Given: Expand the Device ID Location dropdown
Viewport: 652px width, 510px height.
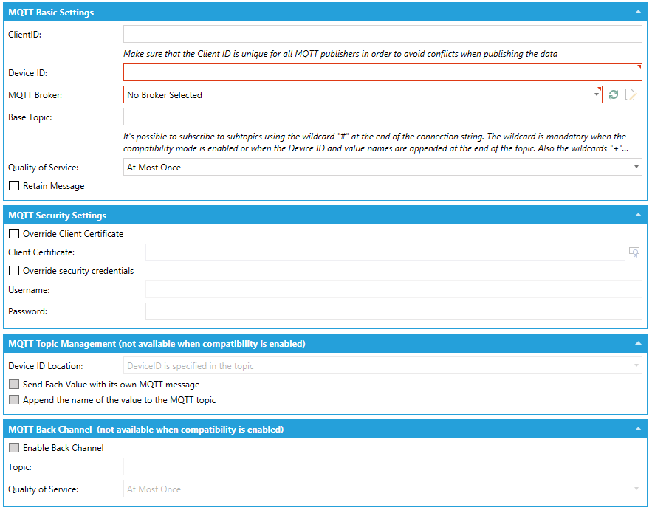Looking at the screenshot, I should (382, 366).
